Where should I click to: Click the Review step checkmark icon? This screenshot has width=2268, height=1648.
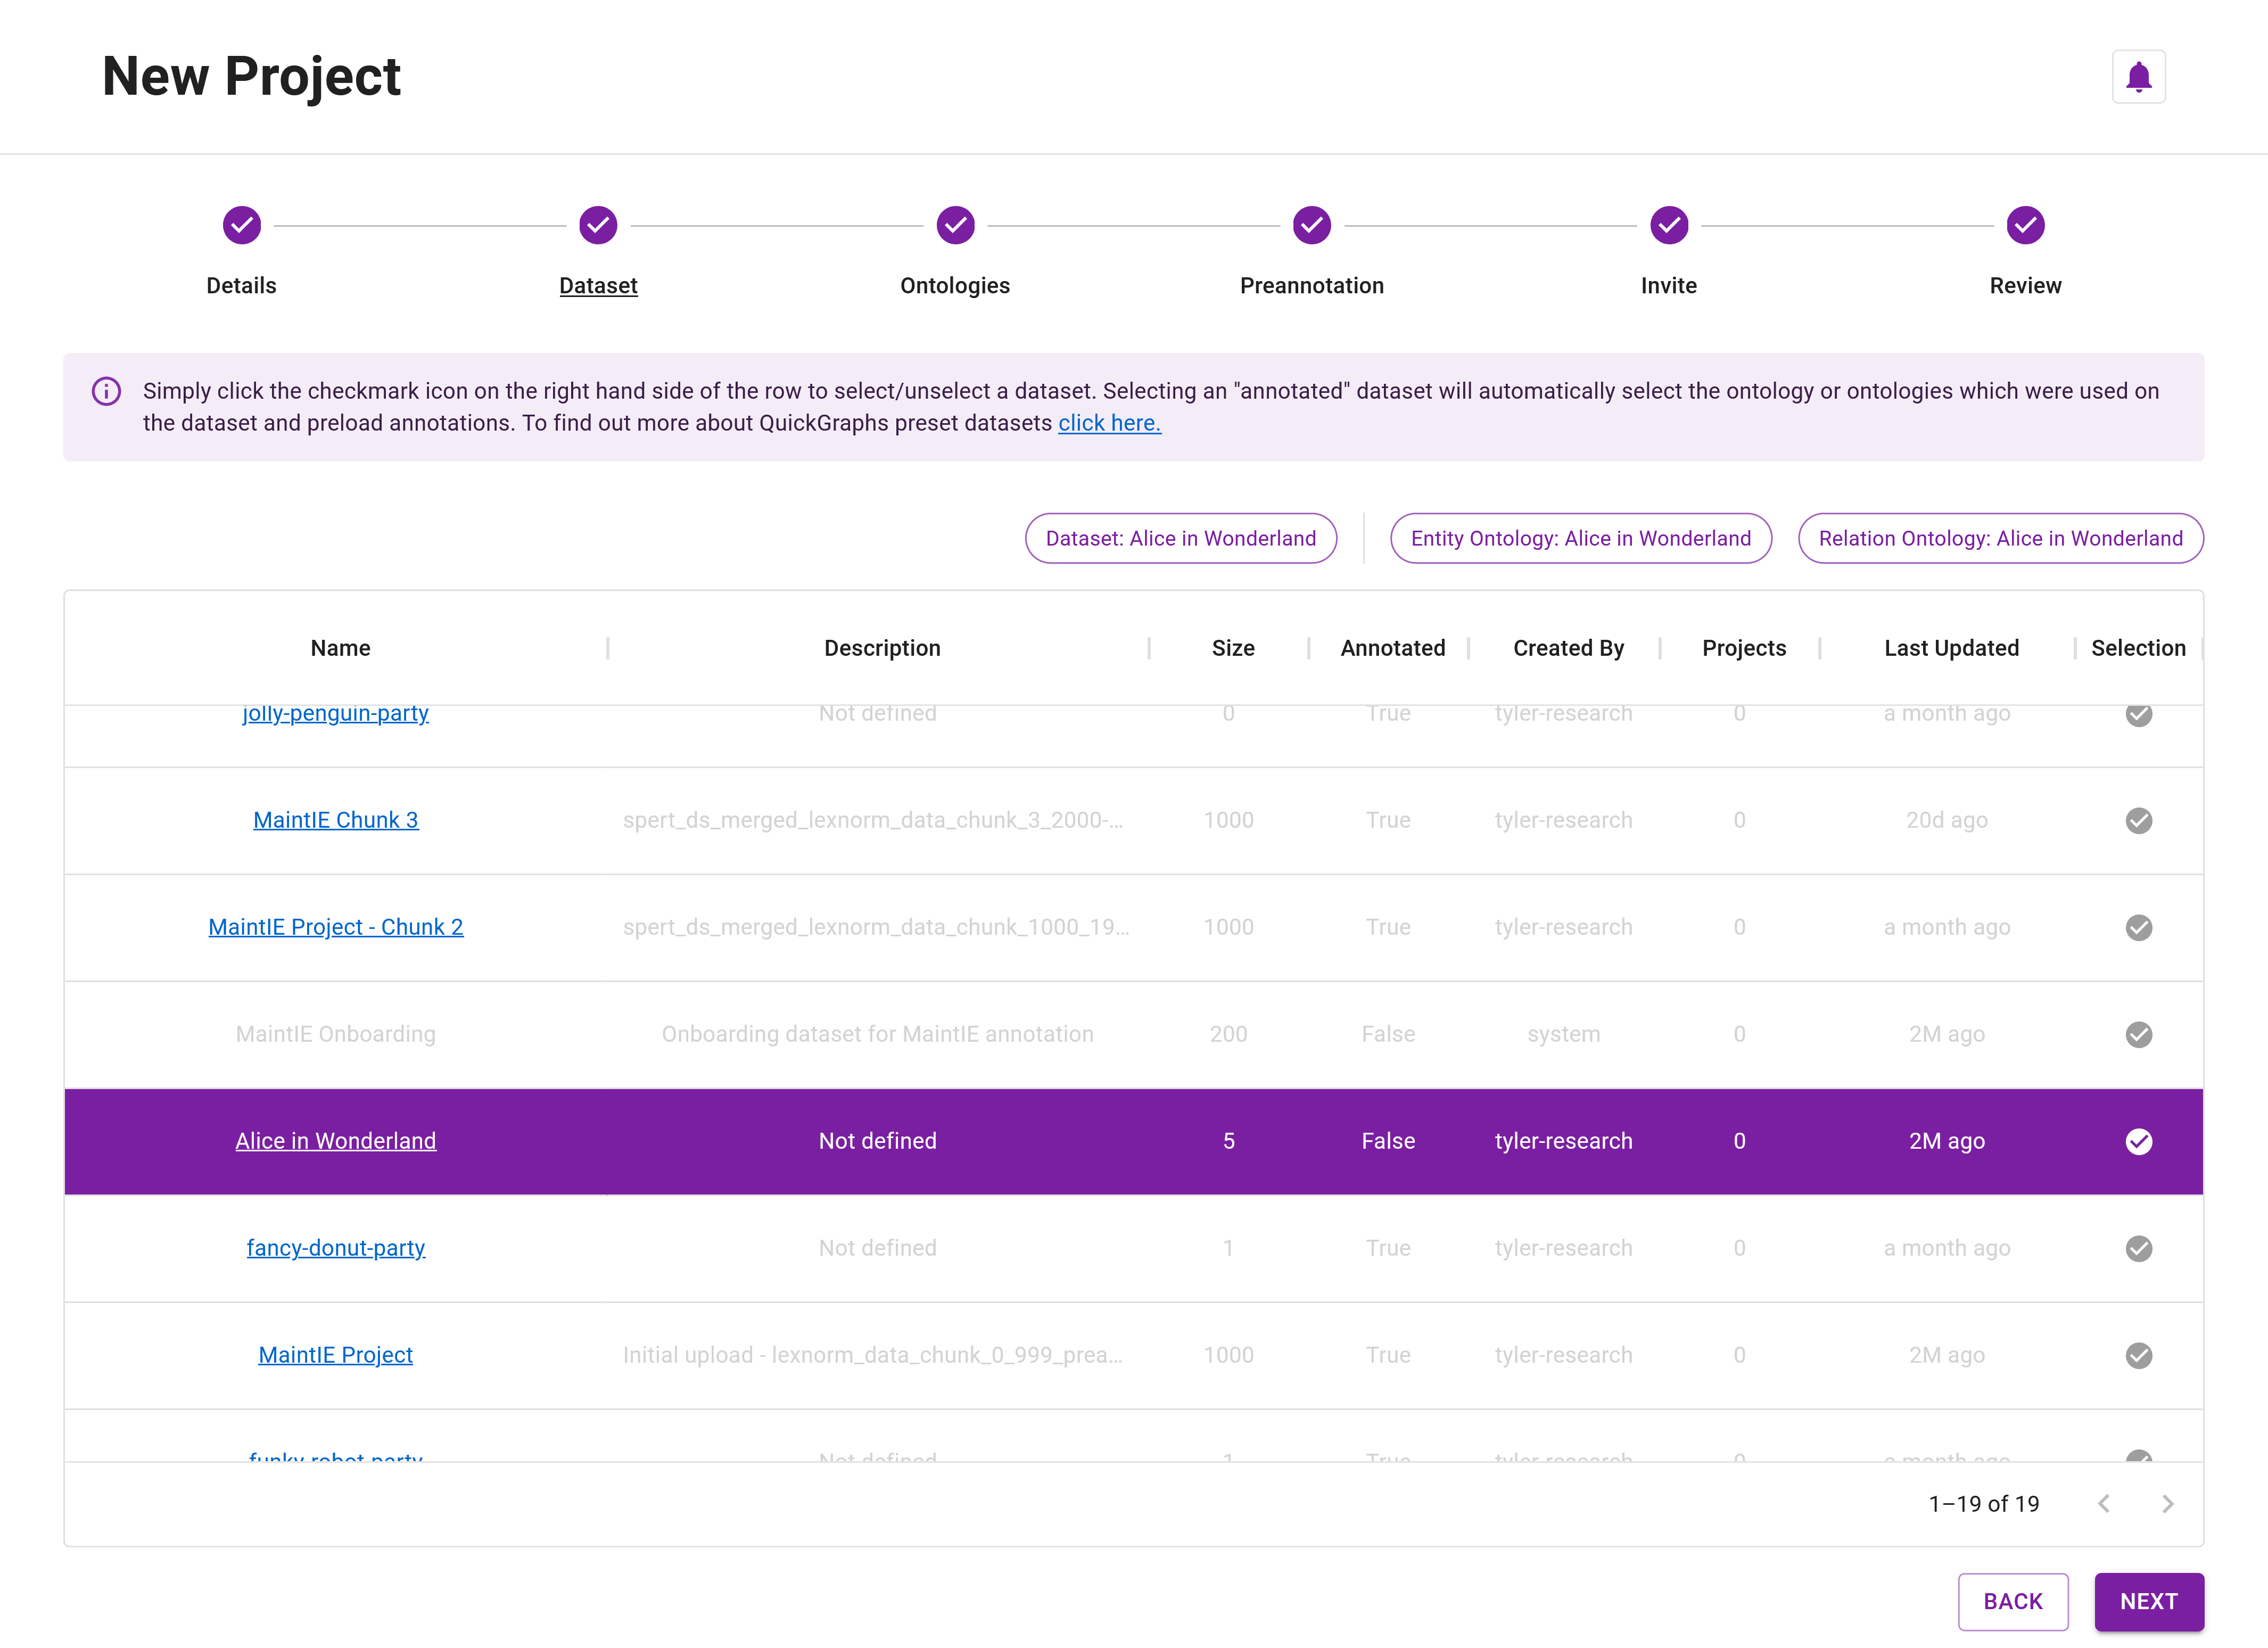[2025, 225]
